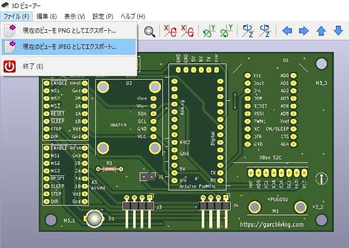The image size is (349, 248).
Task: Open the ファイル (F) menu
Action: coord(16,17)
